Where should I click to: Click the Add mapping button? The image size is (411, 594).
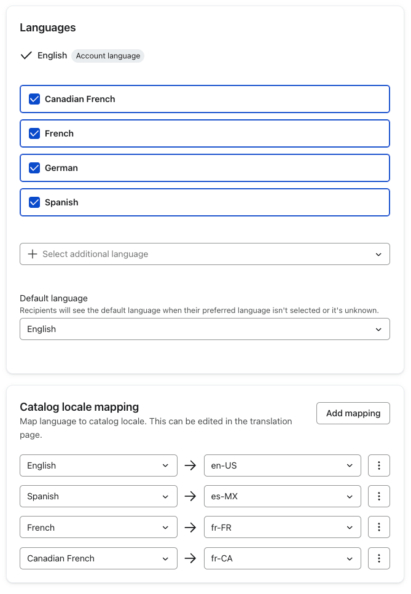353,413
